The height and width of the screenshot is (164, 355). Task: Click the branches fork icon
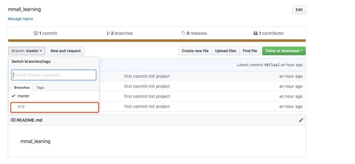tap(108, 33)
